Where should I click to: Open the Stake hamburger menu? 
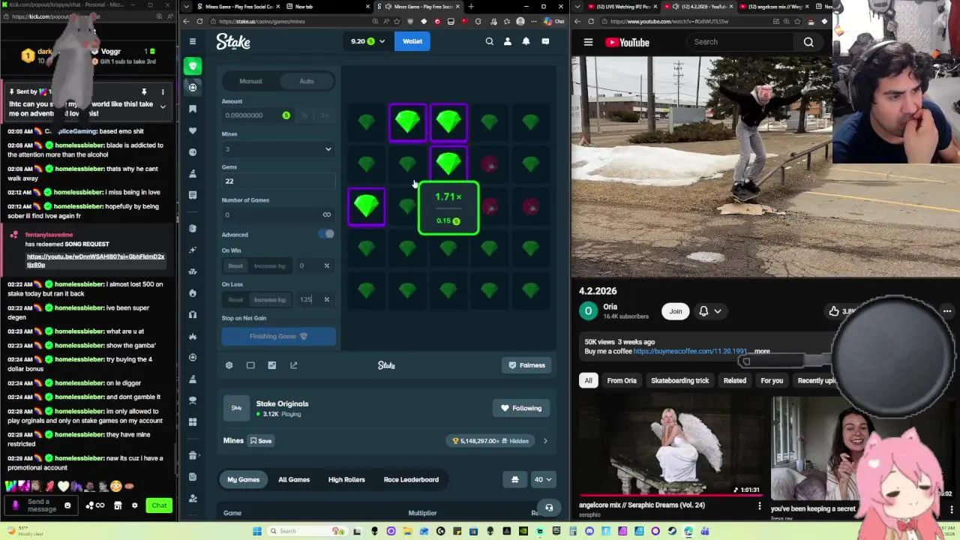(193, 41)
